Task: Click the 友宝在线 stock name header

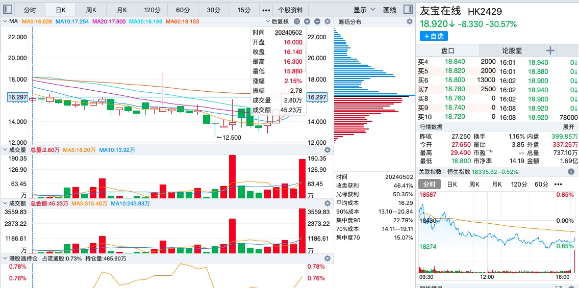Action: [440, 11]
